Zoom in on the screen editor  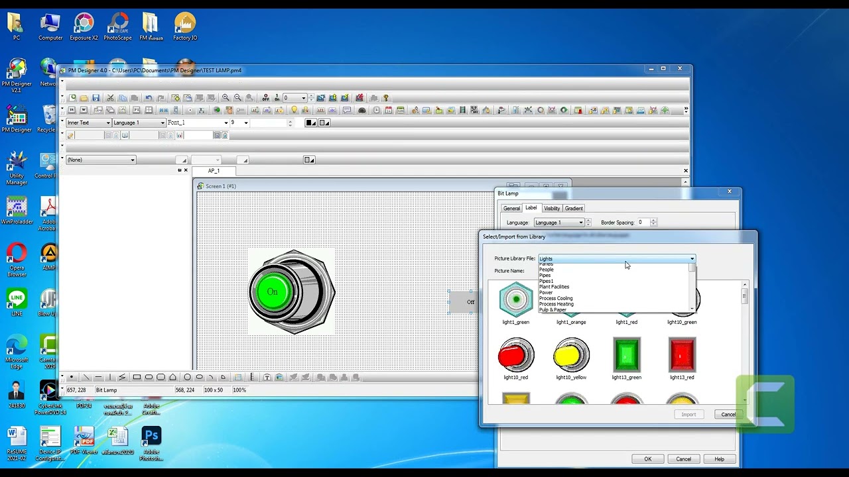click(x=226, y=98)
